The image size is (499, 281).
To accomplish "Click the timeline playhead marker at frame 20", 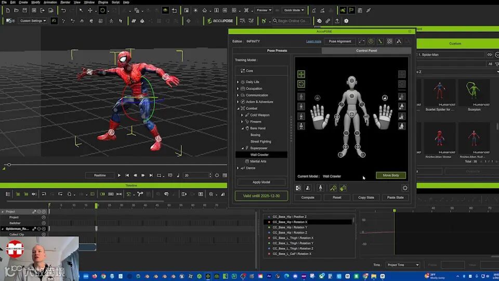I will coord(96,206).
